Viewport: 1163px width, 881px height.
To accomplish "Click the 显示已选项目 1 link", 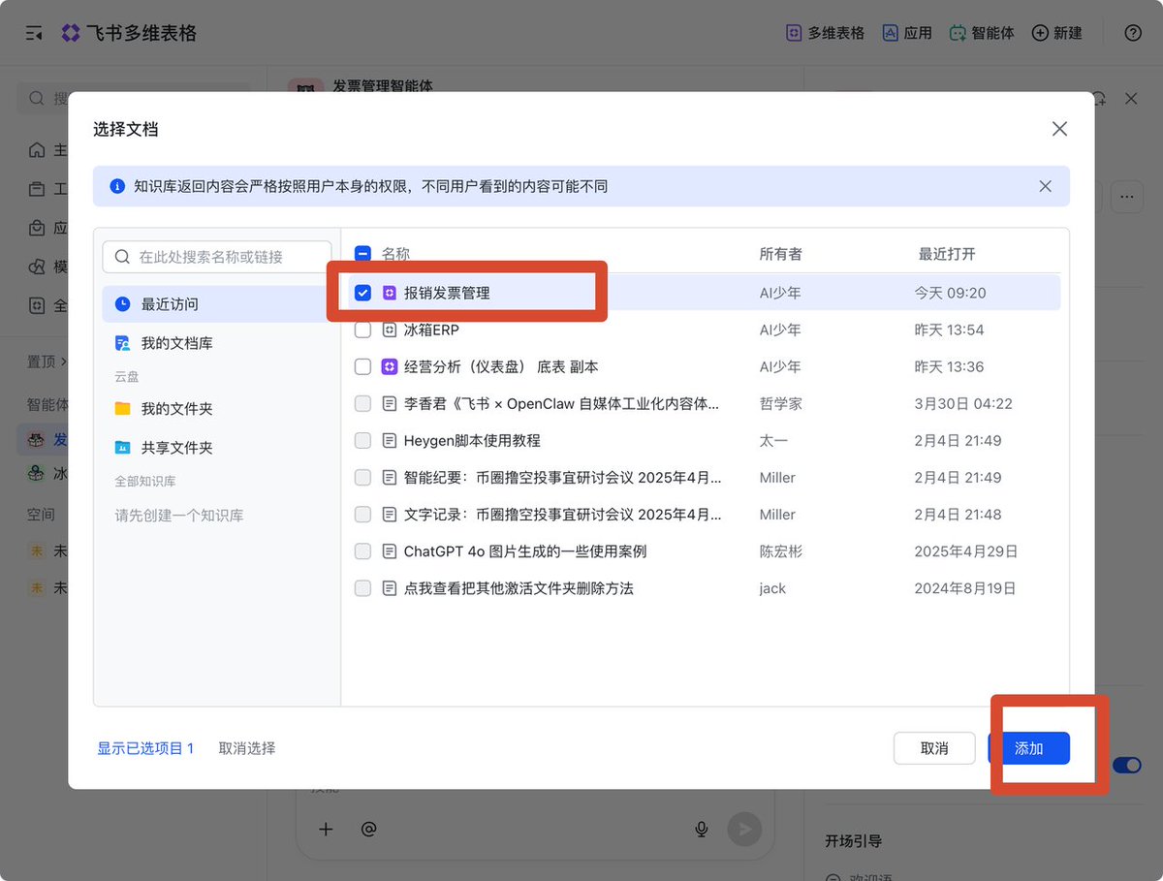I will [x=145, y=748].
